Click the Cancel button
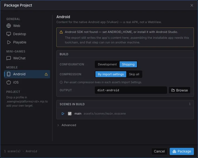 pos(159,151)
